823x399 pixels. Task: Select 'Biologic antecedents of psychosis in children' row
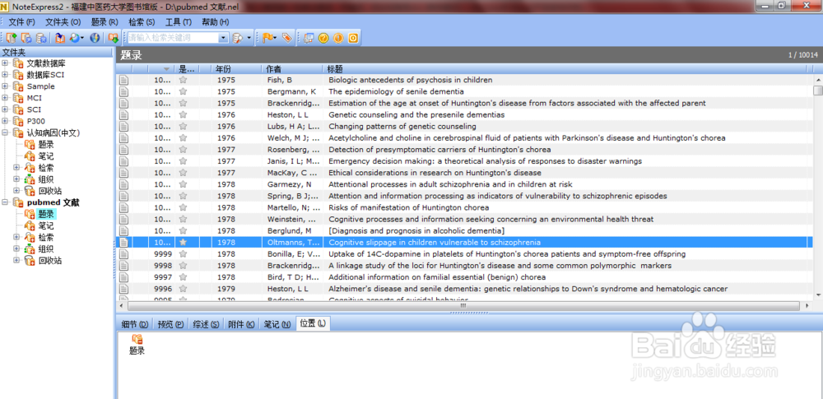point(464,80)
